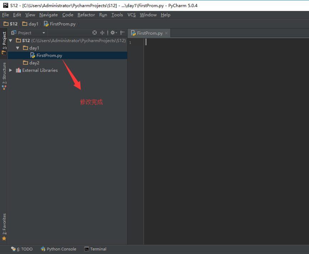Collapse the S12 root folder

pos(11,41)
